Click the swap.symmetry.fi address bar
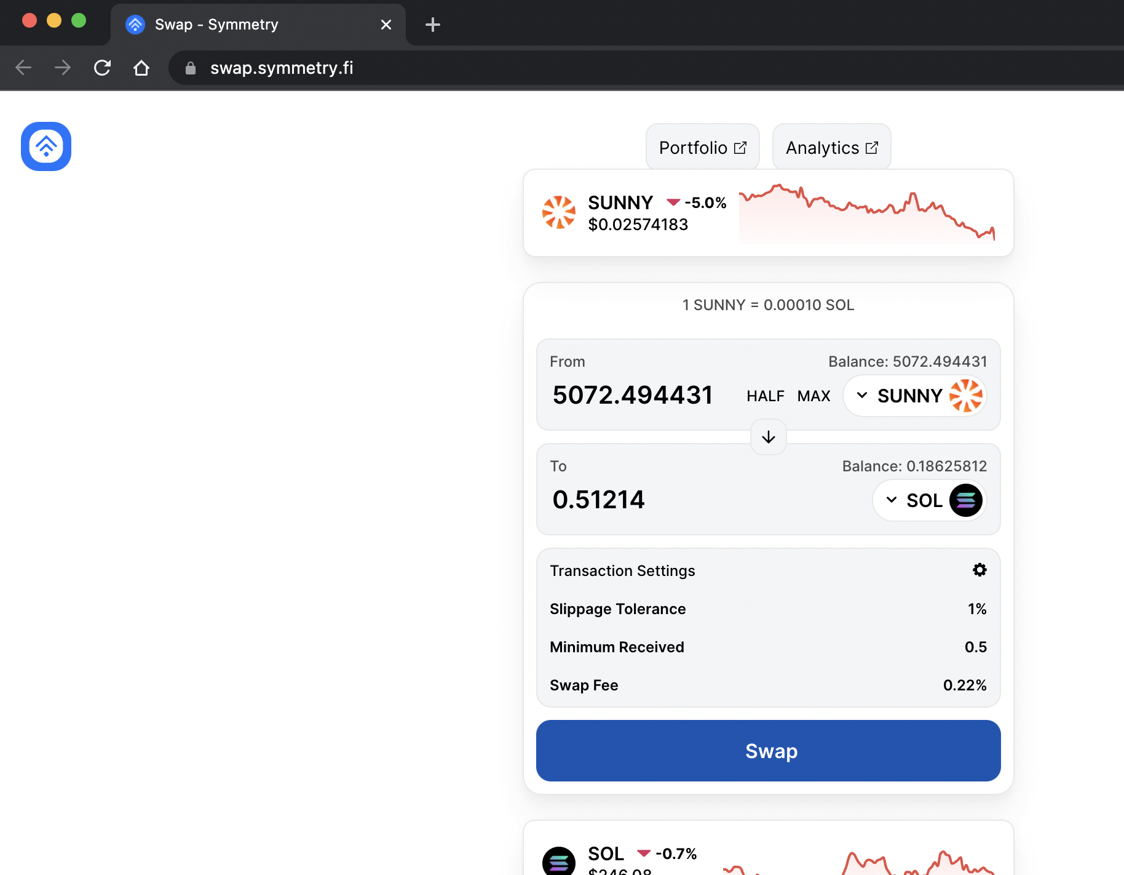The height and width of the screenshot is (875, 1124). [646, 68]
